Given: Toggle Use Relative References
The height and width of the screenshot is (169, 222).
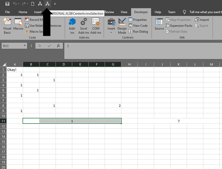Looking at the screenshot, I should [43, 26].
